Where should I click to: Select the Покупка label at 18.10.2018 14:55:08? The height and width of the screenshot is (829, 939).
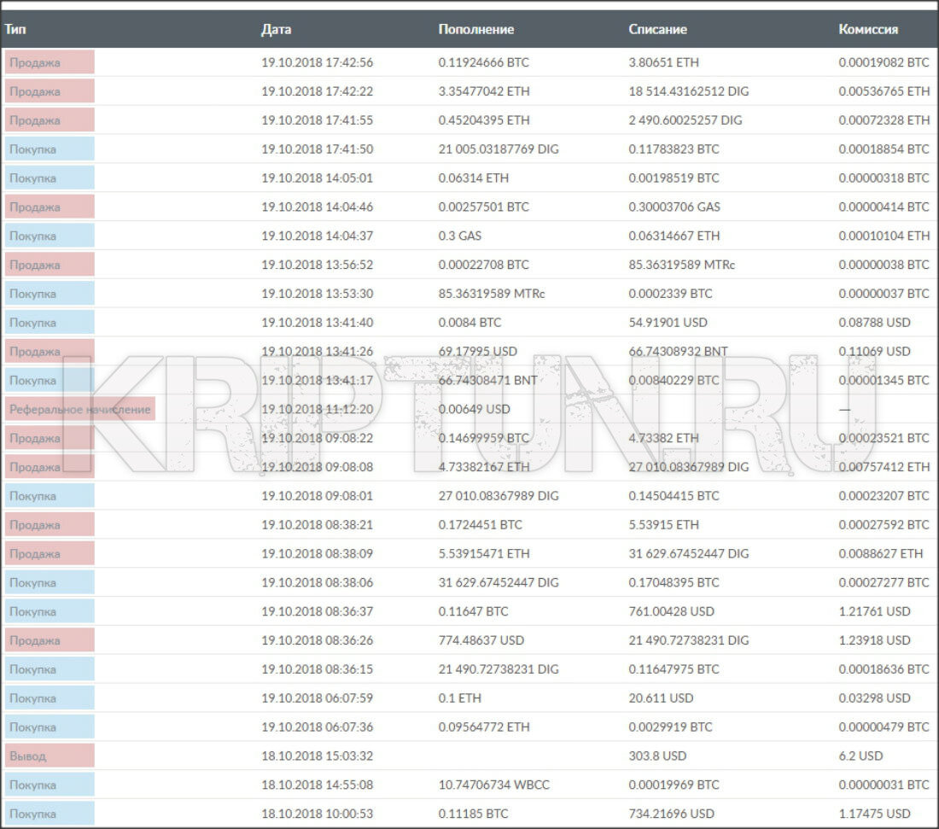pyautogui.click(x=50, y=785)
